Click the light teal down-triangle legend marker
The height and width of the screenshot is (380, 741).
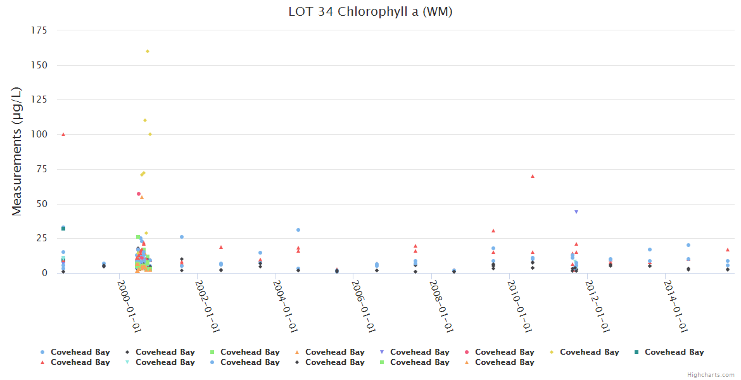(x=127, y=362)
